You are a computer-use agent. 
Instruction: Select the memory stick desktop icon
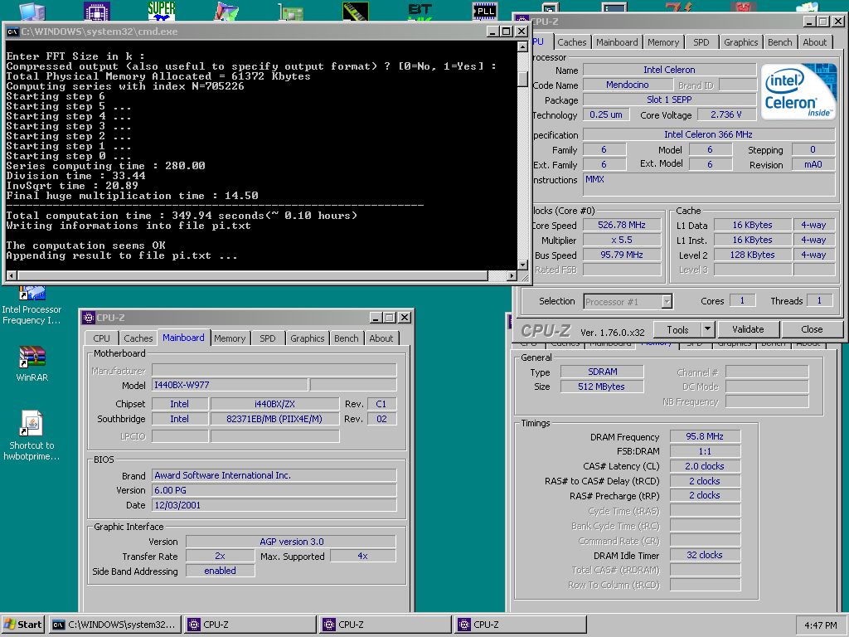click(x=356, y=11)
